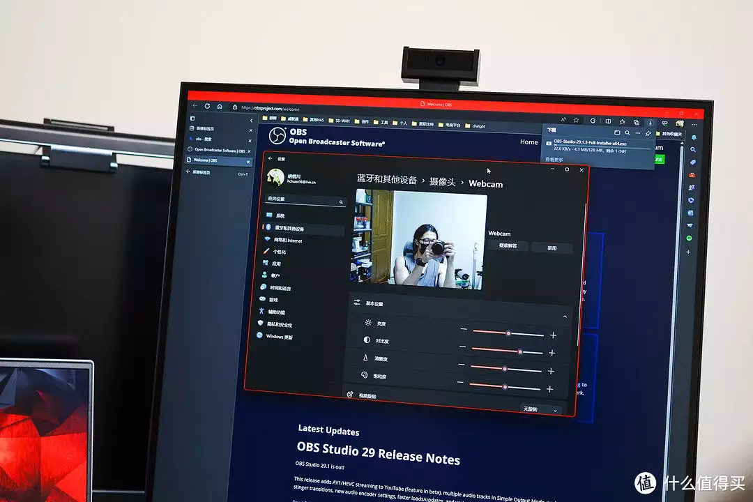Switch to Open Broadcaster Software tab
The width and height of the screenshot is (753, 502).
219,150
